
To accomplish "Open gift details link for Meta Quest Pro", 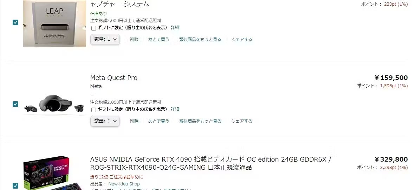I will [x=175, y=109].
